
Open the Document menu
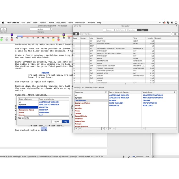(61, 23)
